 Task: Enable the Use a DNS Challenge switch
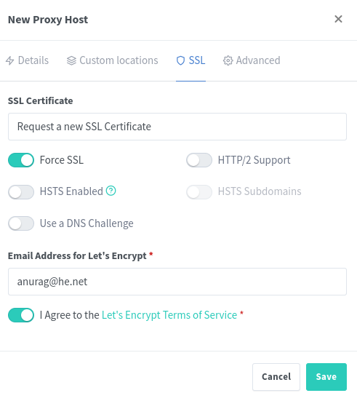21,223
